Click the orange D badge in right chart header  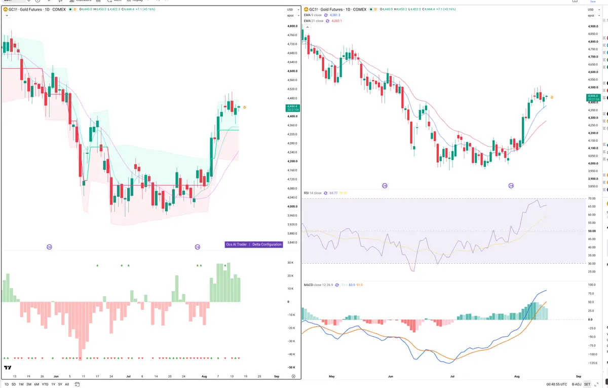375,9
